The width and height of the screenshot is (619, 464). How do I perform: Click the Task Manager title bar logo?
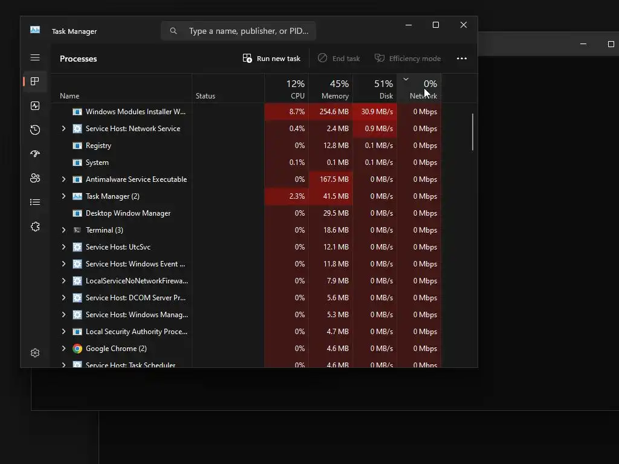35,30
